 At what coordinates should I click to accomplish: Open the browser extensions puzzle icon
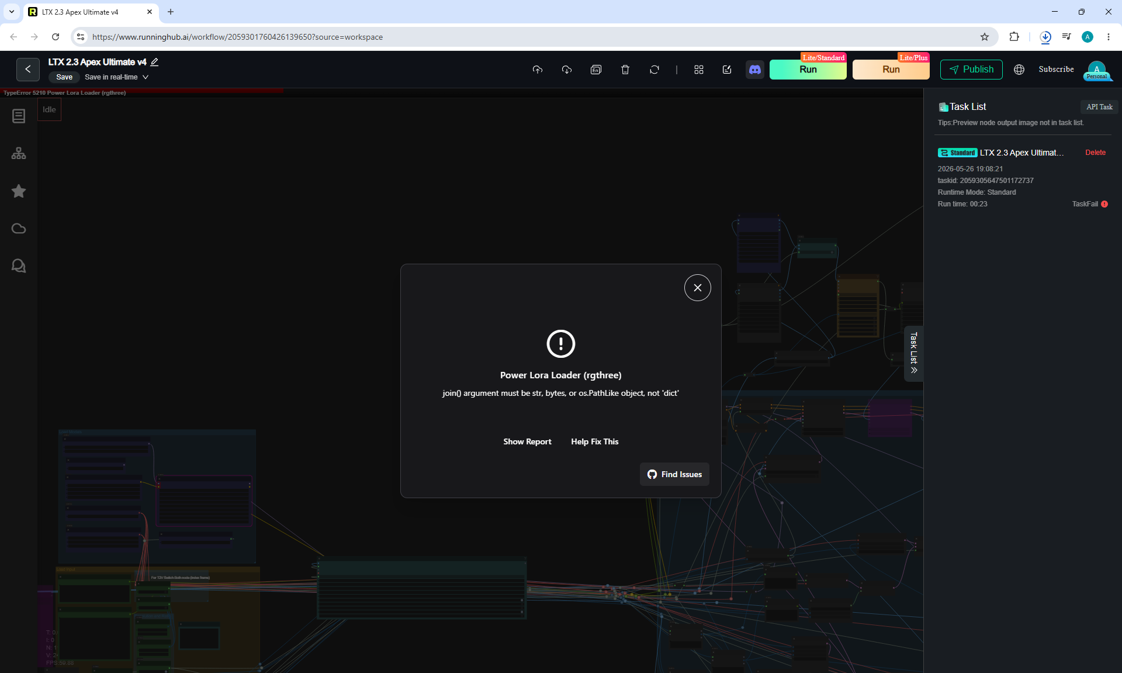point(1014,37)
